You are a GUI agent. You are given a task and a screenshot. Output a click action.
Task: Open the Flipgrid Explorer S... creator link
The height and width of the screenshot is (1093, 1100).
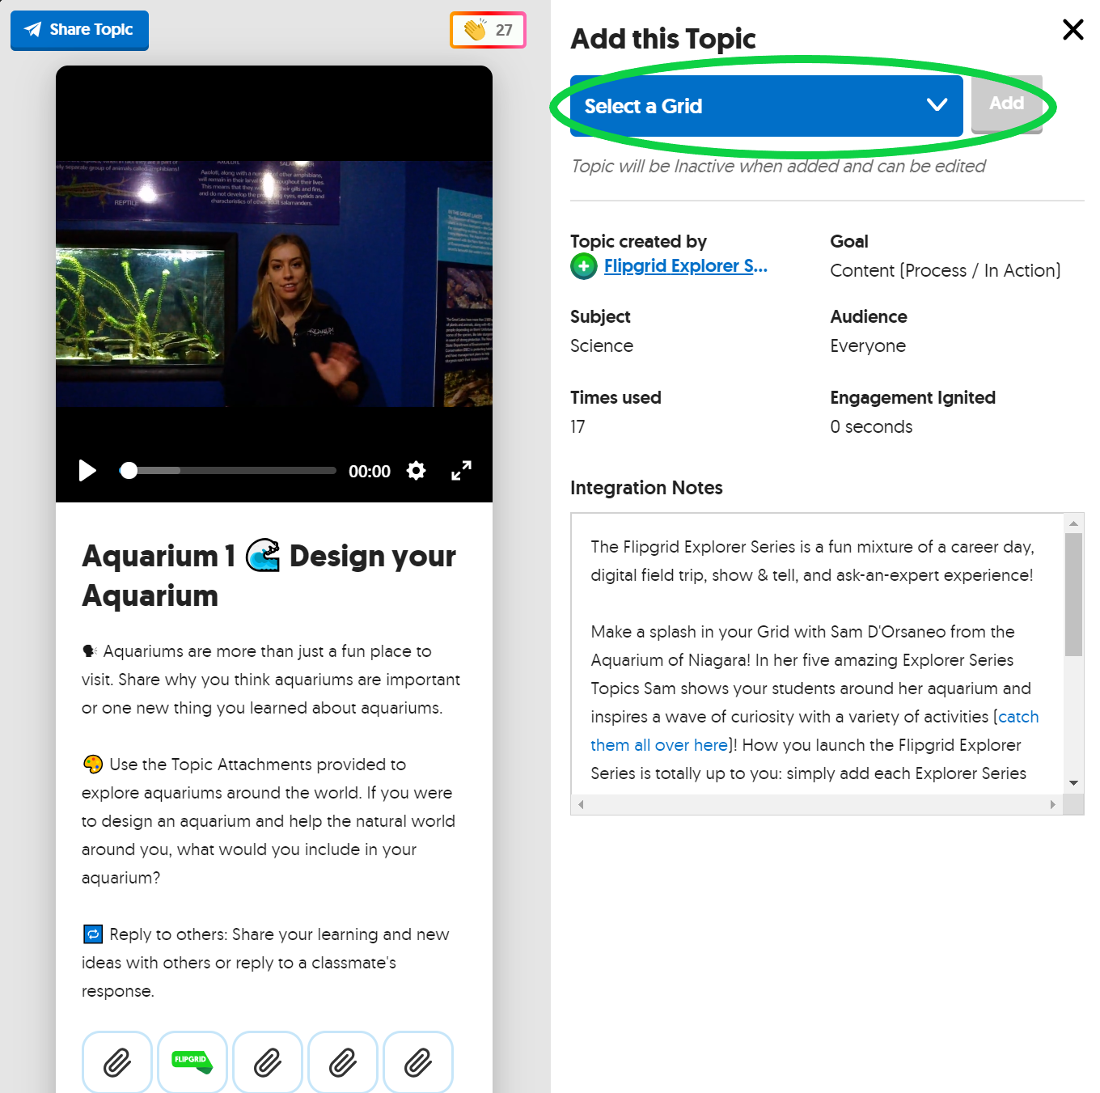coord(685,265)
